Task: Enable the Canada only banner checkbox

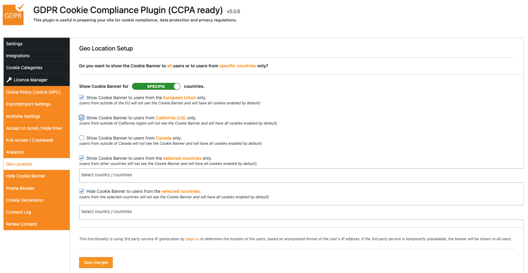Action: [82, 138]
